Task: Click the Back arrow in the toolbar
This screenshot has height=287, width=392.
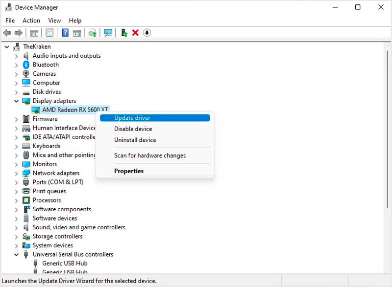Action: pos(7,33)
